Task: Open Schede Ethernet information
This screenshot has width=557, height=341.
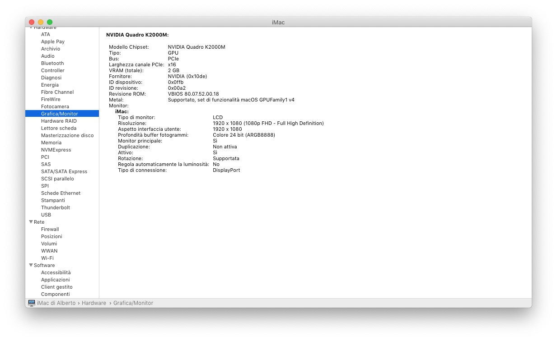Action: 61,193
